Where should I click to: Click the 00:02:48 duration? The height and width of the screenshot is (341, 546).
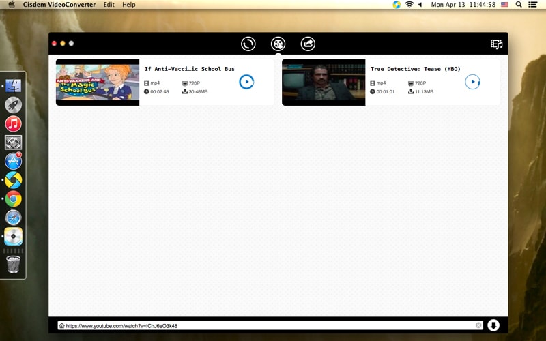tap(160, 92)
